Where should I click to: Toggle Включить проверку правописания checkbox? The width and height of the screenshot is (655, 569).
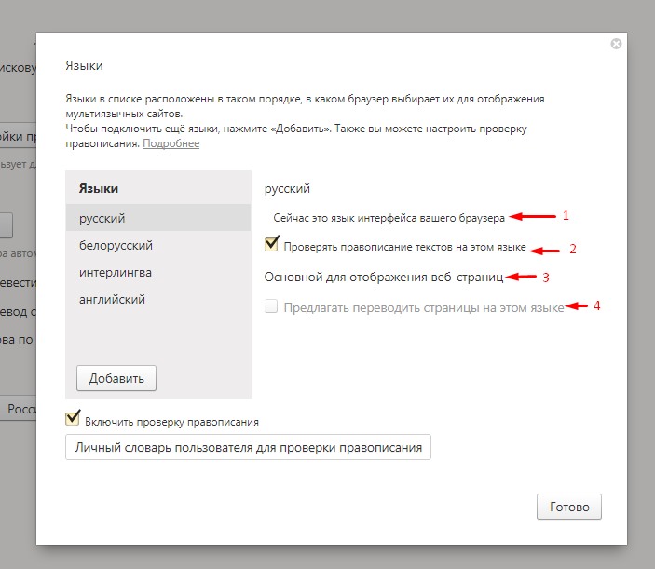pyautogui.click(x=73, y=418)
